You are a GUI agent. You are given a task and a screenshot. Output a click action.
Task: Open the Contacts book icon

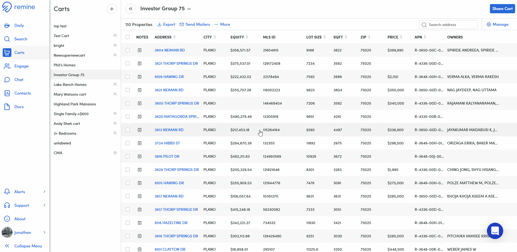click(x=7, y=93)
